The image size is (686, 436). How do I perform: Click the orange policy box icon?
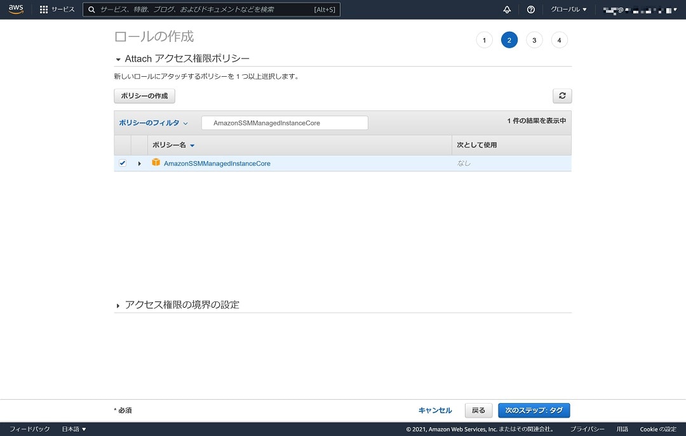coord(156,162)
